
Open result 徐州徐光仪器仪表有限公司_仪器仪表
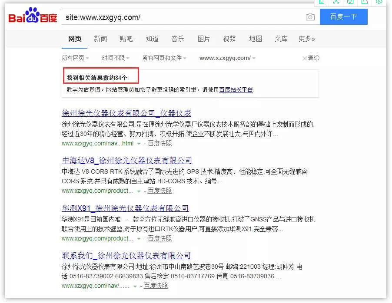126,113
